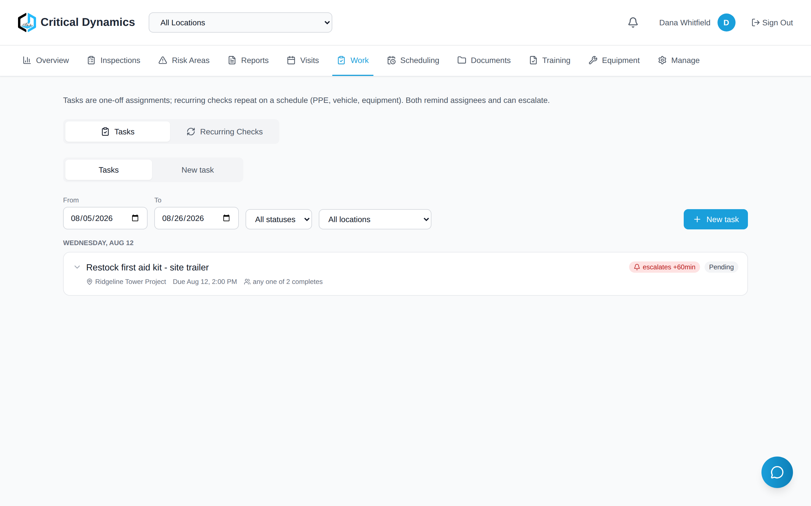Switch to Recurring Checks view
Screen dimensions: 811x506
pyautogui.click(x=224, y=132)
